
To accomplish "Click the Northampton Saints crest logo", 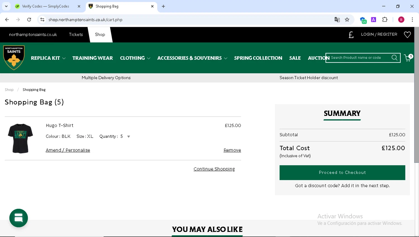I will 14,58.
